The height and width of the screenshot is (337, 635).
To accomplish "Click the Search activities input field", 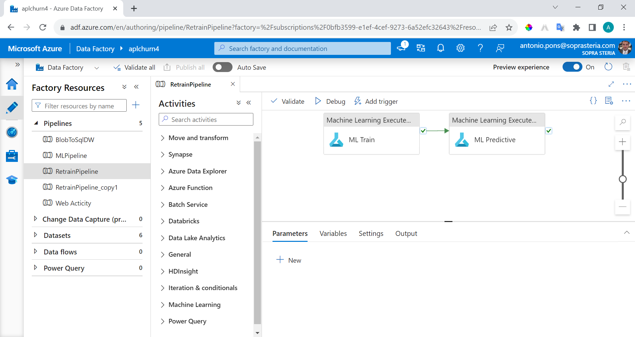I will (206, 119).
